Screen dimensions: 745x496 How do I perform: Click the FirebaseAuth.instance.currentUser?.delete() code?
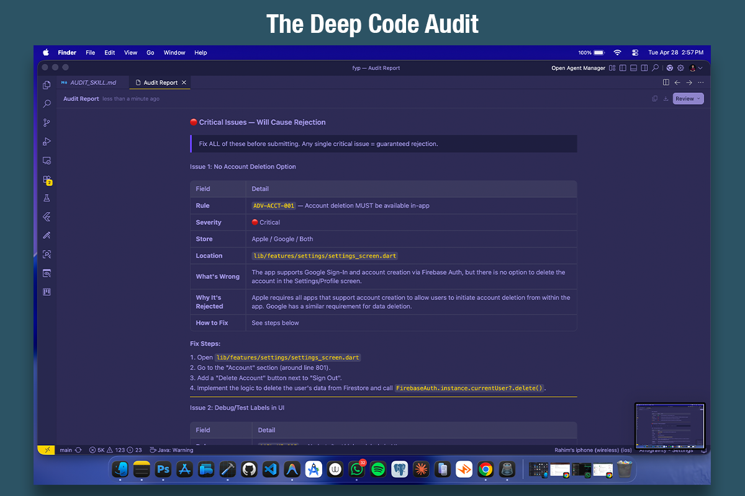pyautogui.click(x=469, y=388)
